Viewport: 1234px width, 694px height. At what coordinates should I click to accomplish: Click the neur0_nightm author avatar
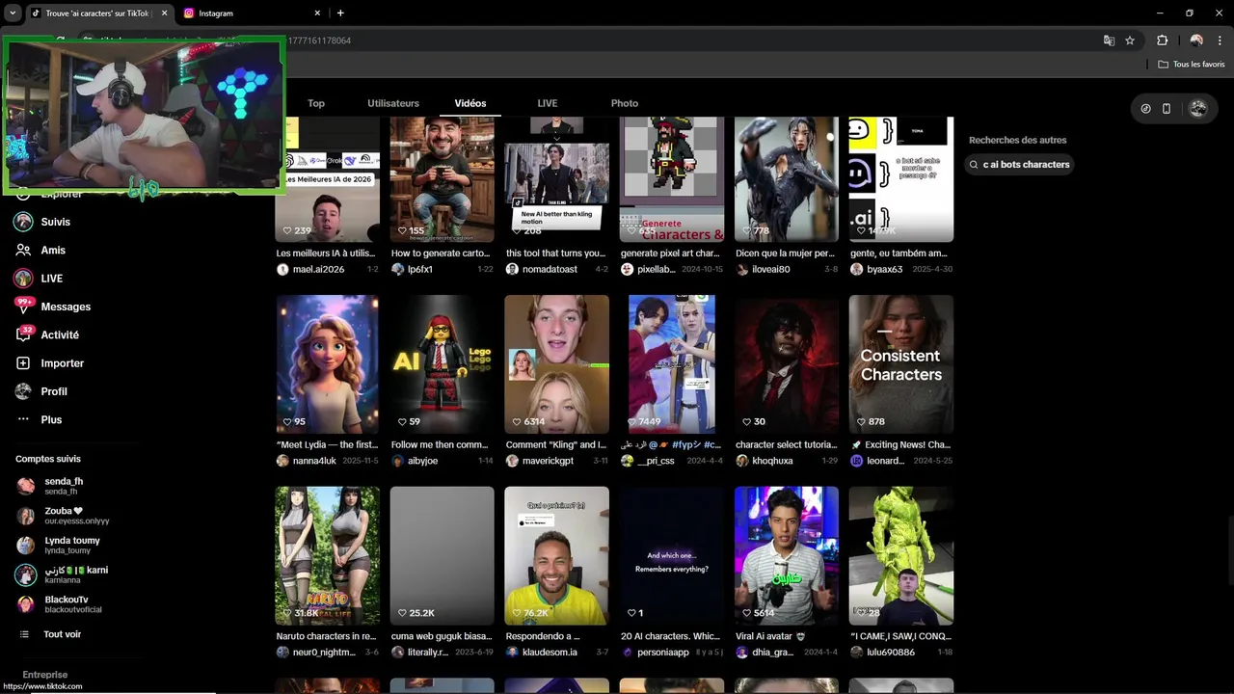point(282,653)
